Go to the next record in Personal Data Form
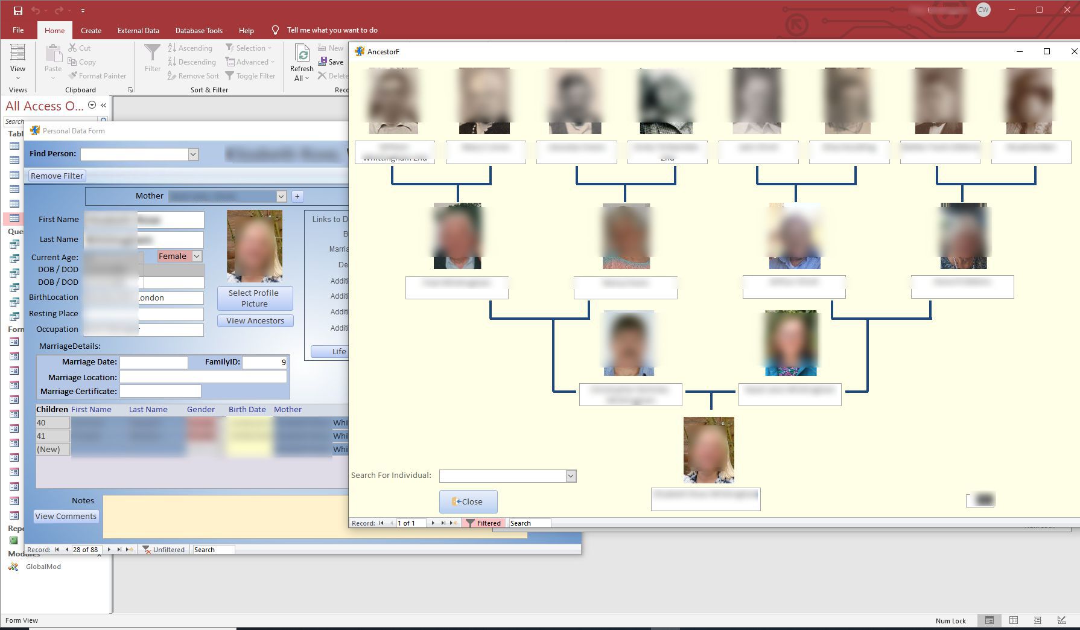Viewport: 1080px width, 630px height. coord(109,549)
